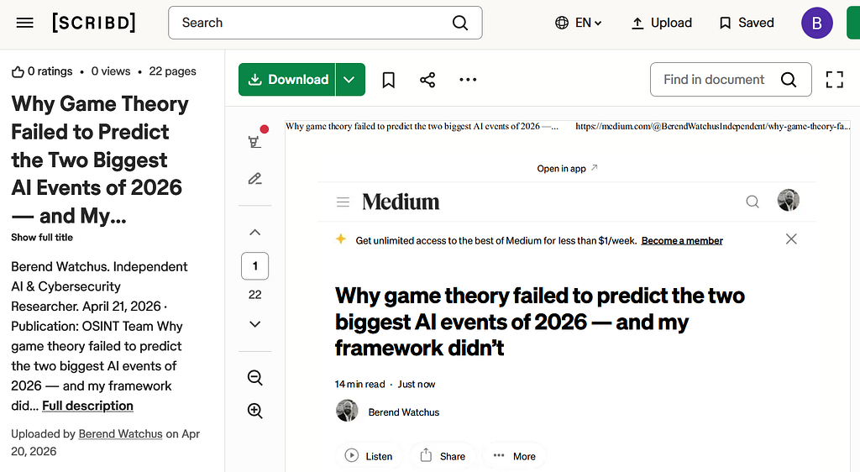Open the EN language selector
The height and width of the screenshot is (472, 860).
(x=579, y=23)
